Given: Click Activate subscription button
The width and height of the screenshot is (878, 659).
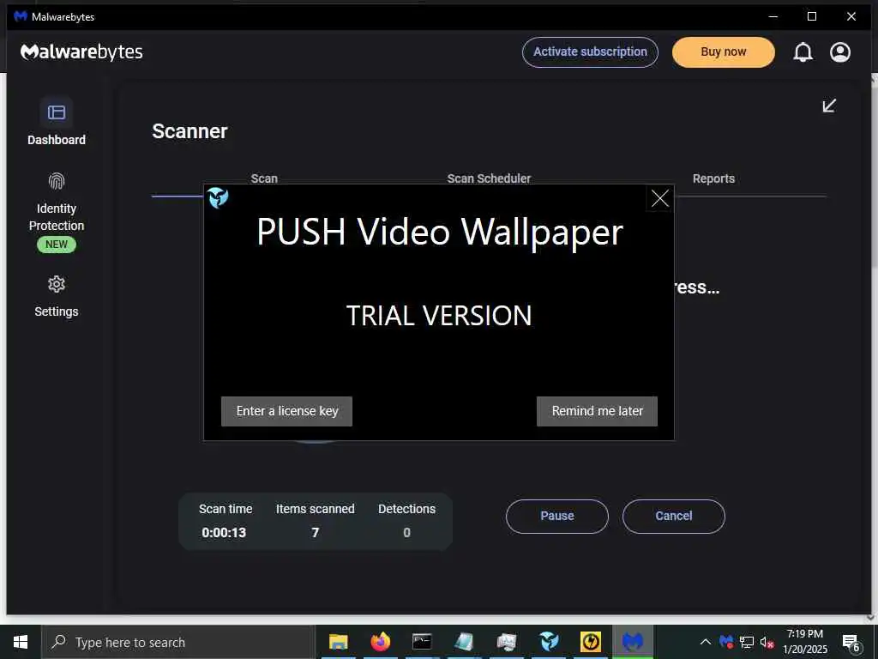Looking at the screenshot, I should 590,52.
